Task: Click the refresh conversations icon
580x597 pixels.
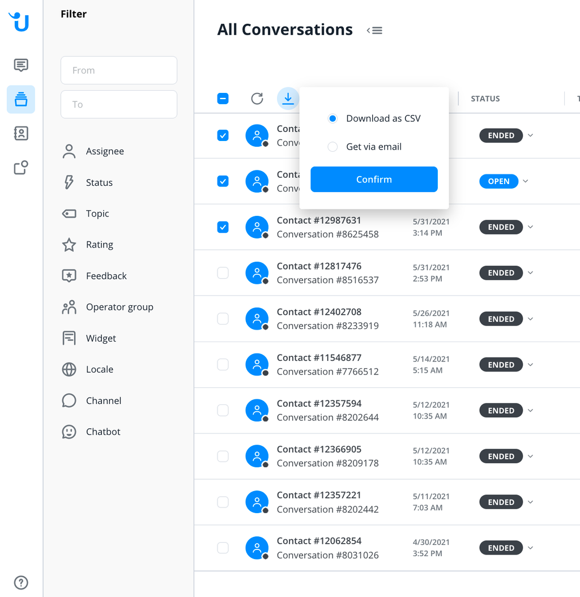Action: pos(257,99)
